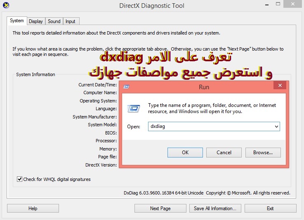Click the Current Date/Time label
The height and width of the screenshot is (220, 304).
pyautogui.click(x=97, y=85)
